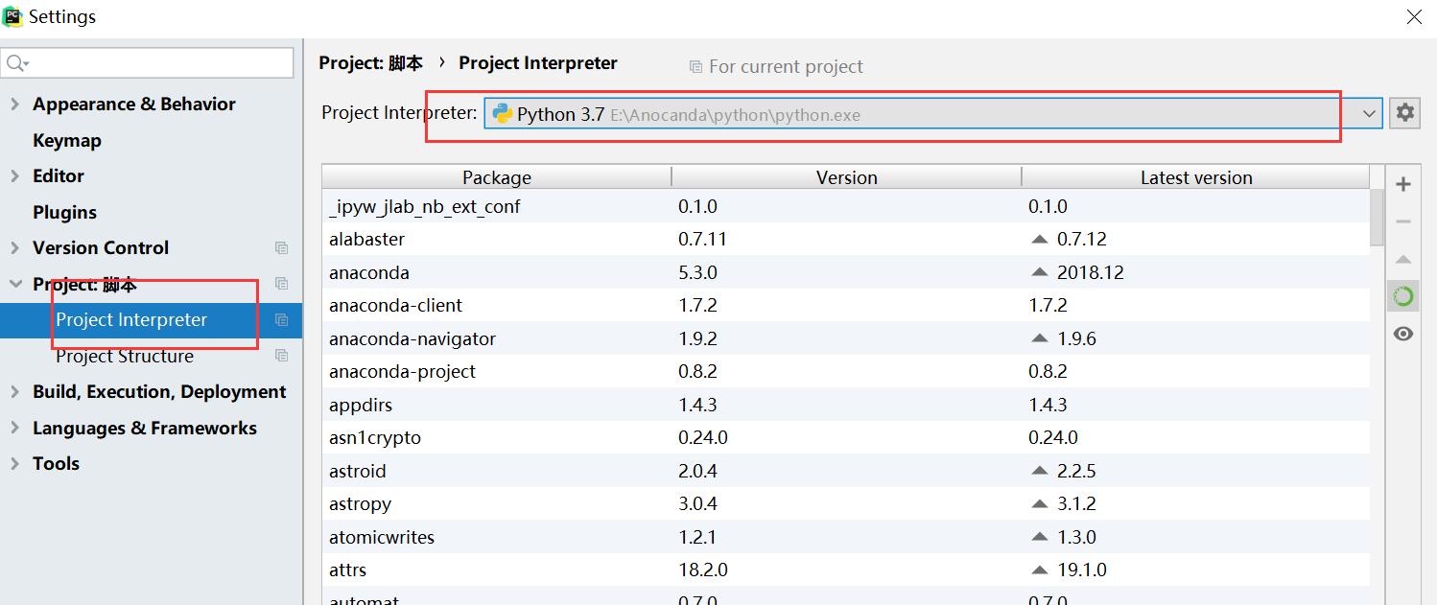
Task: Click the settings search input field
Action: pyautogui.click(x=148, y=63)
